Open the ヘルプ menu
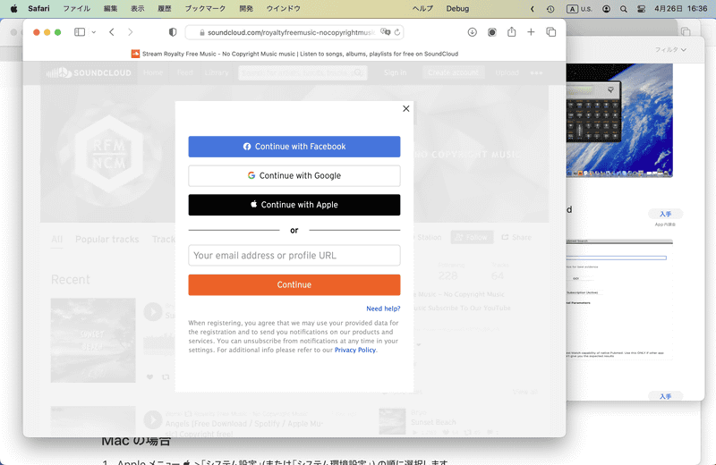This screenshot has height=465, width=716. point(422,9)
